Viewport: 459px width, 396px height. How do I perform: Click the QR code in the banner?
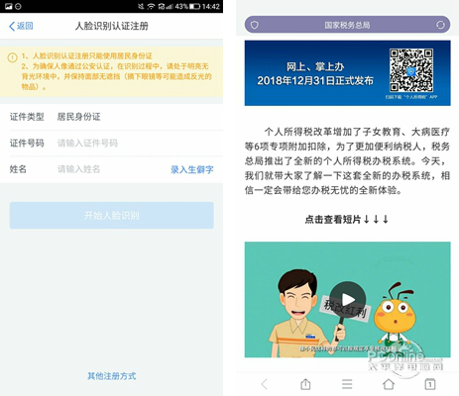click(x=411, y=70)
